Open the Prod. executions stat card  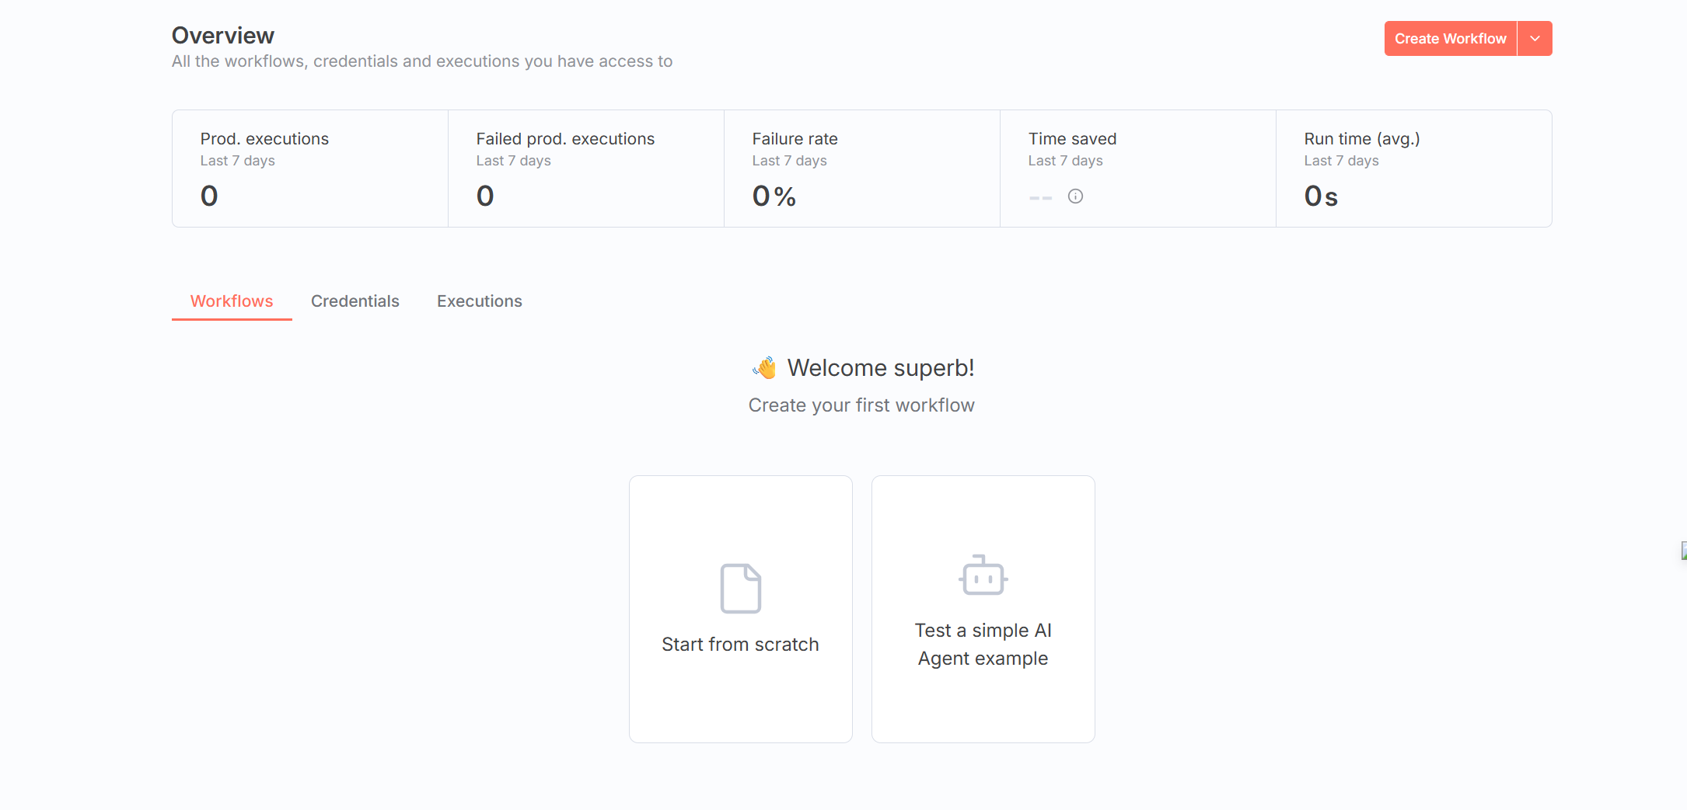(310, 169)
